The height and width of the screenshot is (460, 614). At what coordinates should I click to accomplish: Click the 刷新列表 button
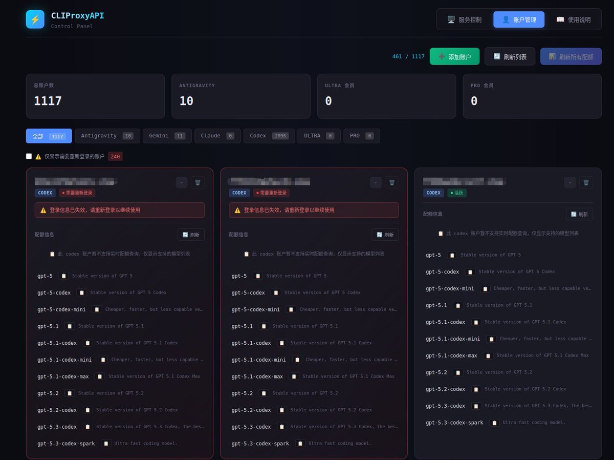[510, 56]
